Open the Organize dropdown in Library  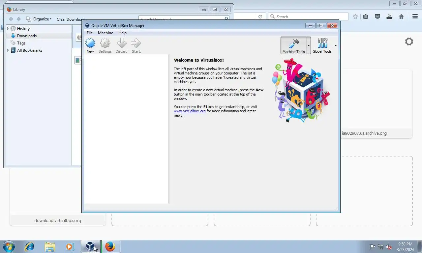(39, 19)
